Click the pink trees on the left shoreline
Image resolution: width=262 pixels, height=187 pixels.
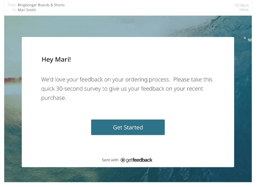(13, 80)
